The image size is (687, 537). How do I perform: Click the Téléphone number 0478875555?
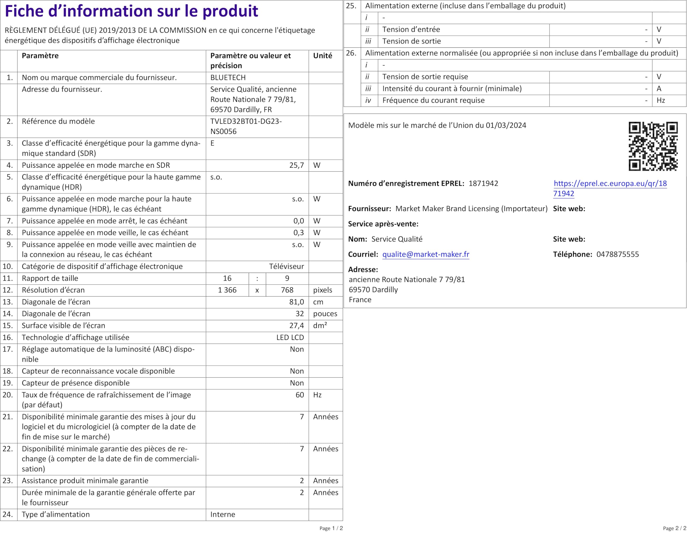coord(617,254)
